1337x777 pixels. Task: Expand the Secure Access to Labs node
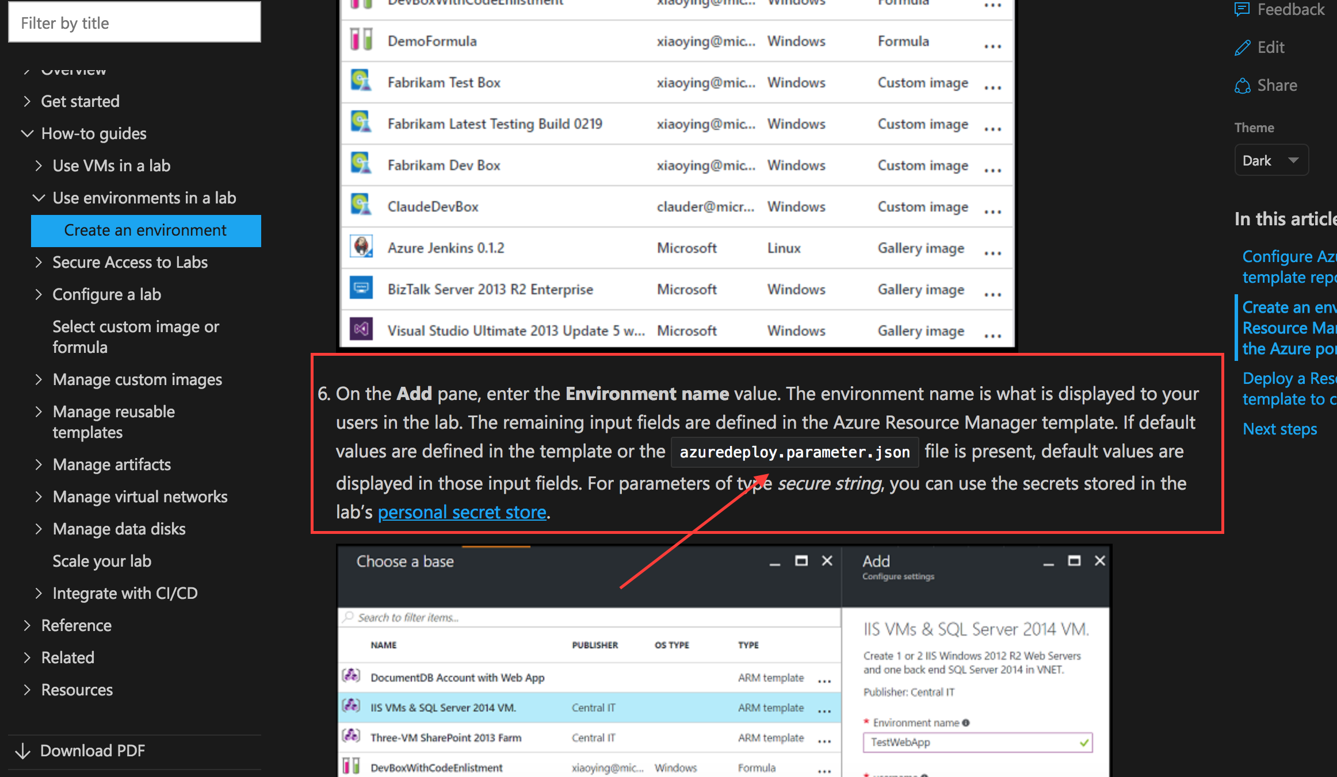39,262
